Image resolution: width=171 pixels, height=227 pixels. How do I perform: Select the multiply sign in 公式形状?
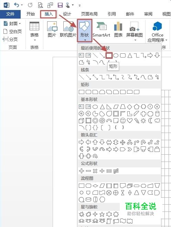click(95, 171)
